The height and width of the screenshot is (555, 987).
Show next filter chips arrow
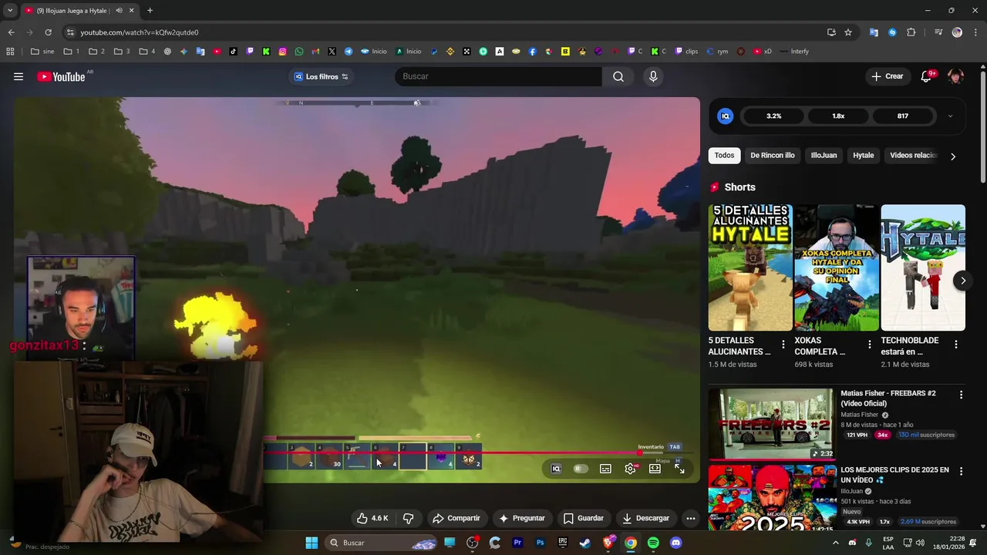coord(953,156)
